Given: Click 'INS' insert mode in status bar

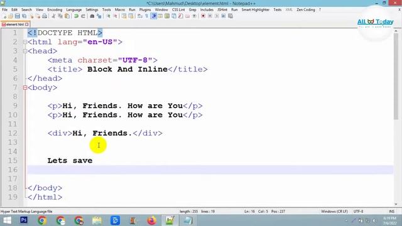Looking at the screenshot, I should (391, 212).
